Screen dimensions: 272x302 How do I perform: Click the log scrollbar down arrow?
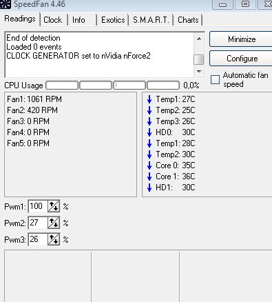pyautogui.click(x=199, y=72)
